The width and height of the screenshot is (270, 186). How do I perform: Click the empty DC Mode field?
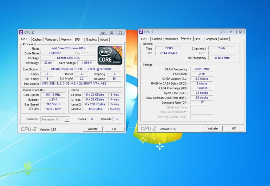click(222, 53)
